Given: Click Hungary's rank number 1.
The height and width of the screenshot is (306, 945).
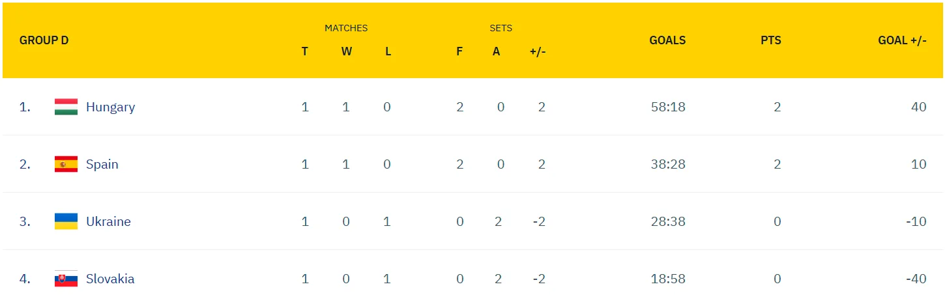Looking at the screenshot, I should 25,107.
